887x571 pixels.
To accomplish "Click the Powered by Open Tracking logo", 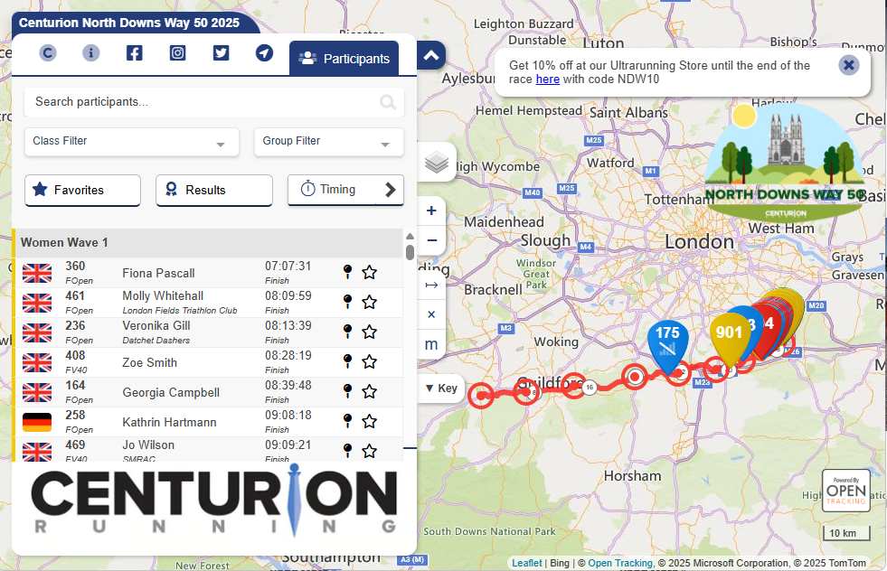I will coord(845,491).
